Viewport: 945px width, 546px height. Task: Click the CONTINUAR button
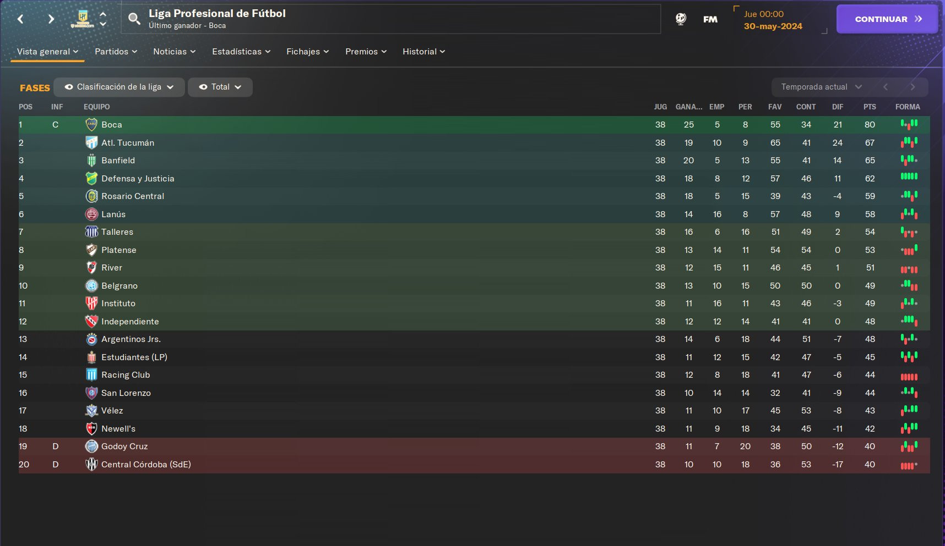(x=887, y=19)
